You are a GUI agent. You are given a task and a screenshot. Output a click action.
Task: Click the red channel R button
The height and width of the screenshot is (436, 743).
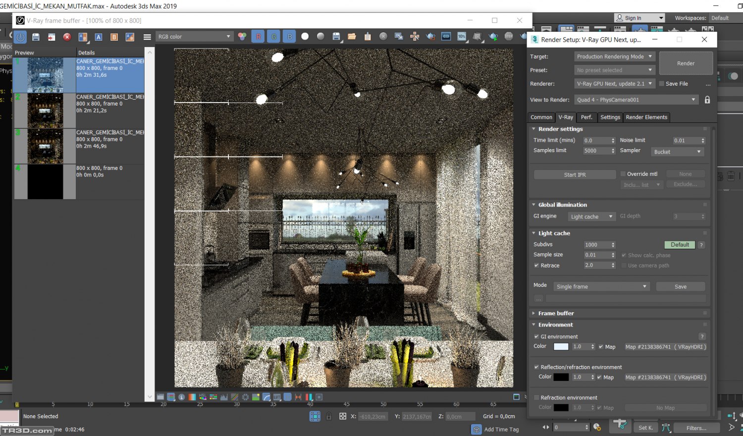tap(258, 36)
